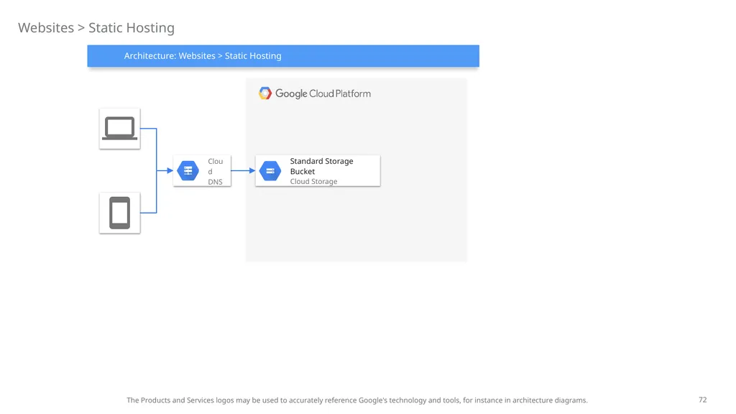Click the laptop device icon
Screen dimensions: 736x414
click(x=120, y=129)
